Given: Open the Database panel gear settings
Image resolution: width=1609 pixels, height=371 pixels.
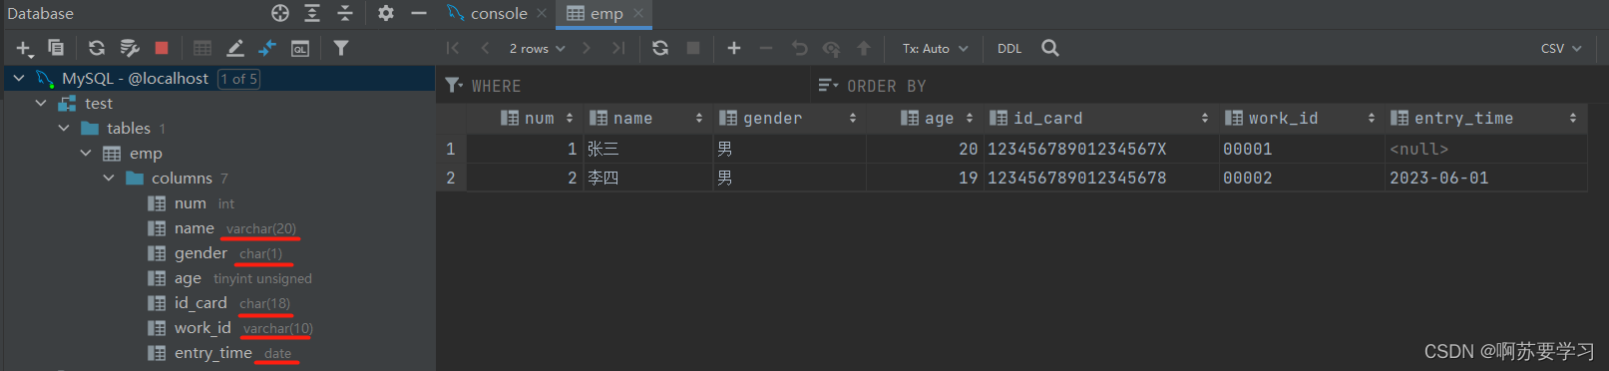Looking at the screenshot, I should [386, 13].
